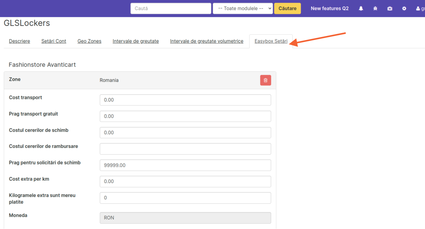Viewport: 425px width, 229px height.
Task: Open the settings gear icon
Action: pos(404,8)
